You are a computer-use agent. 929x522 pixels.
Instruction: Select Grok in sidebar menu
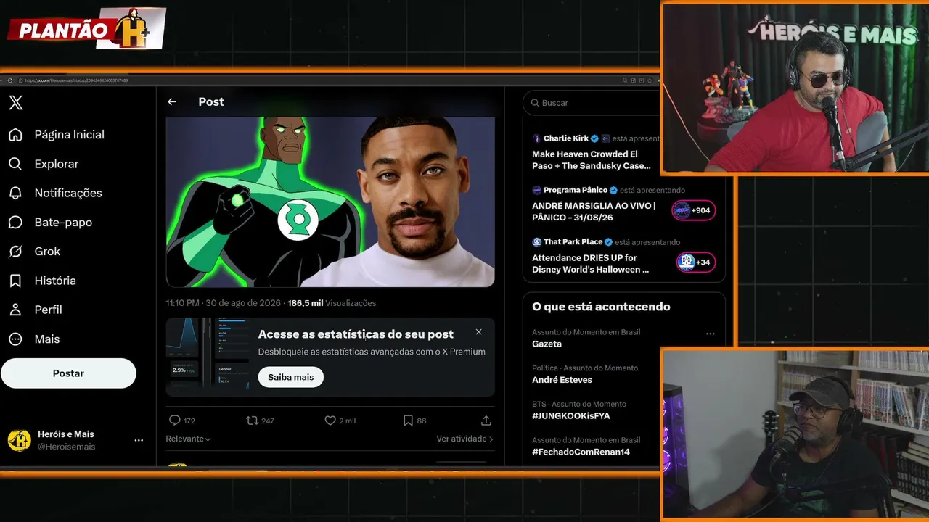coord(47,252)
